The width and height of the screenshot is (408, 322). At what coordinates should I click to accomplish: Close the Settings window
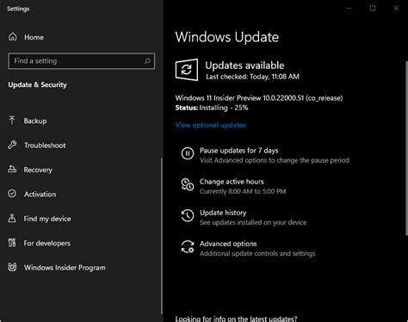[396, 9]
